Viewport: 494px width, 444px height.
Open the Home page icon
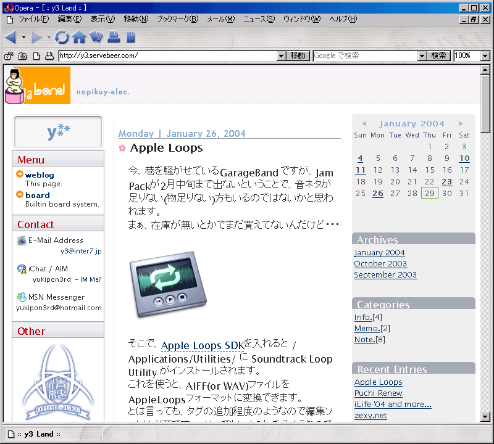pos(79,37)
